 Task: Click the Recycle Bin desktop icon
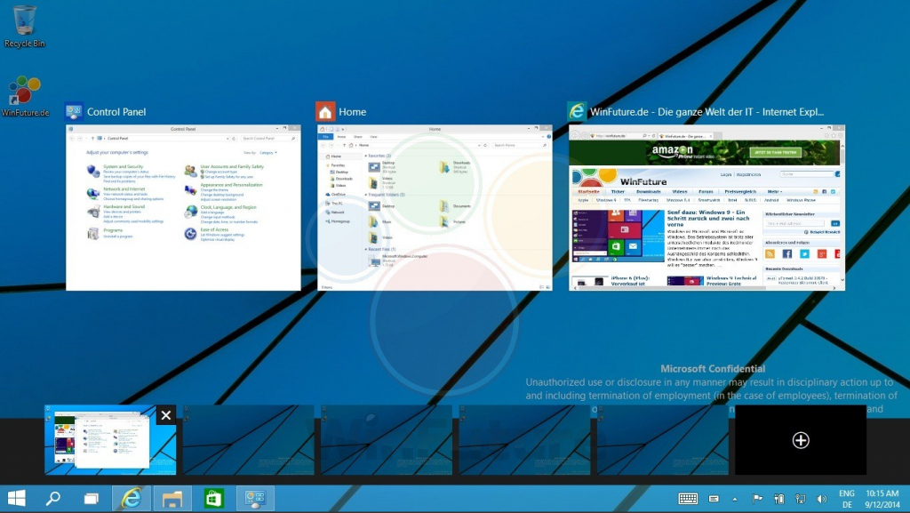point(24,25)
